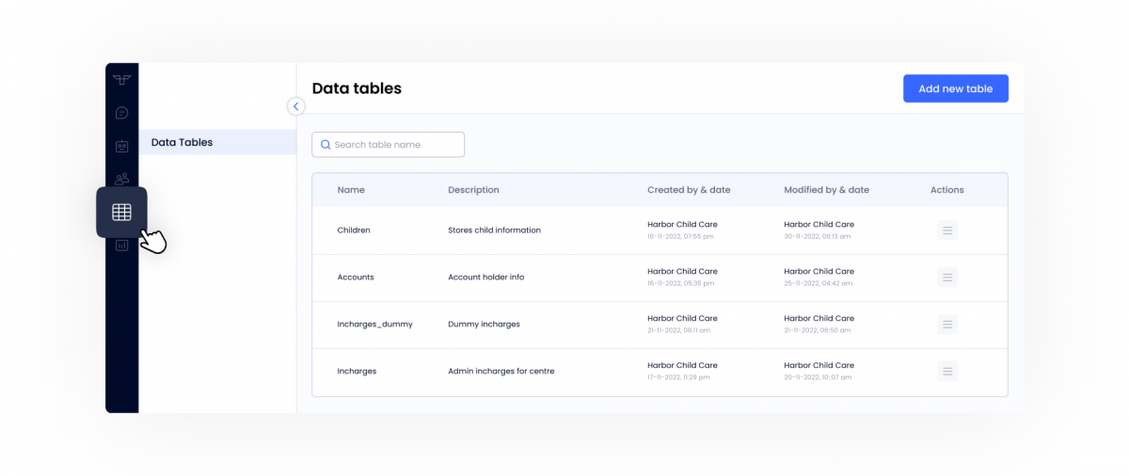Open actions menu for Accounts table
The width and height of the screenshot is (1129, 476).
[947, 278]
